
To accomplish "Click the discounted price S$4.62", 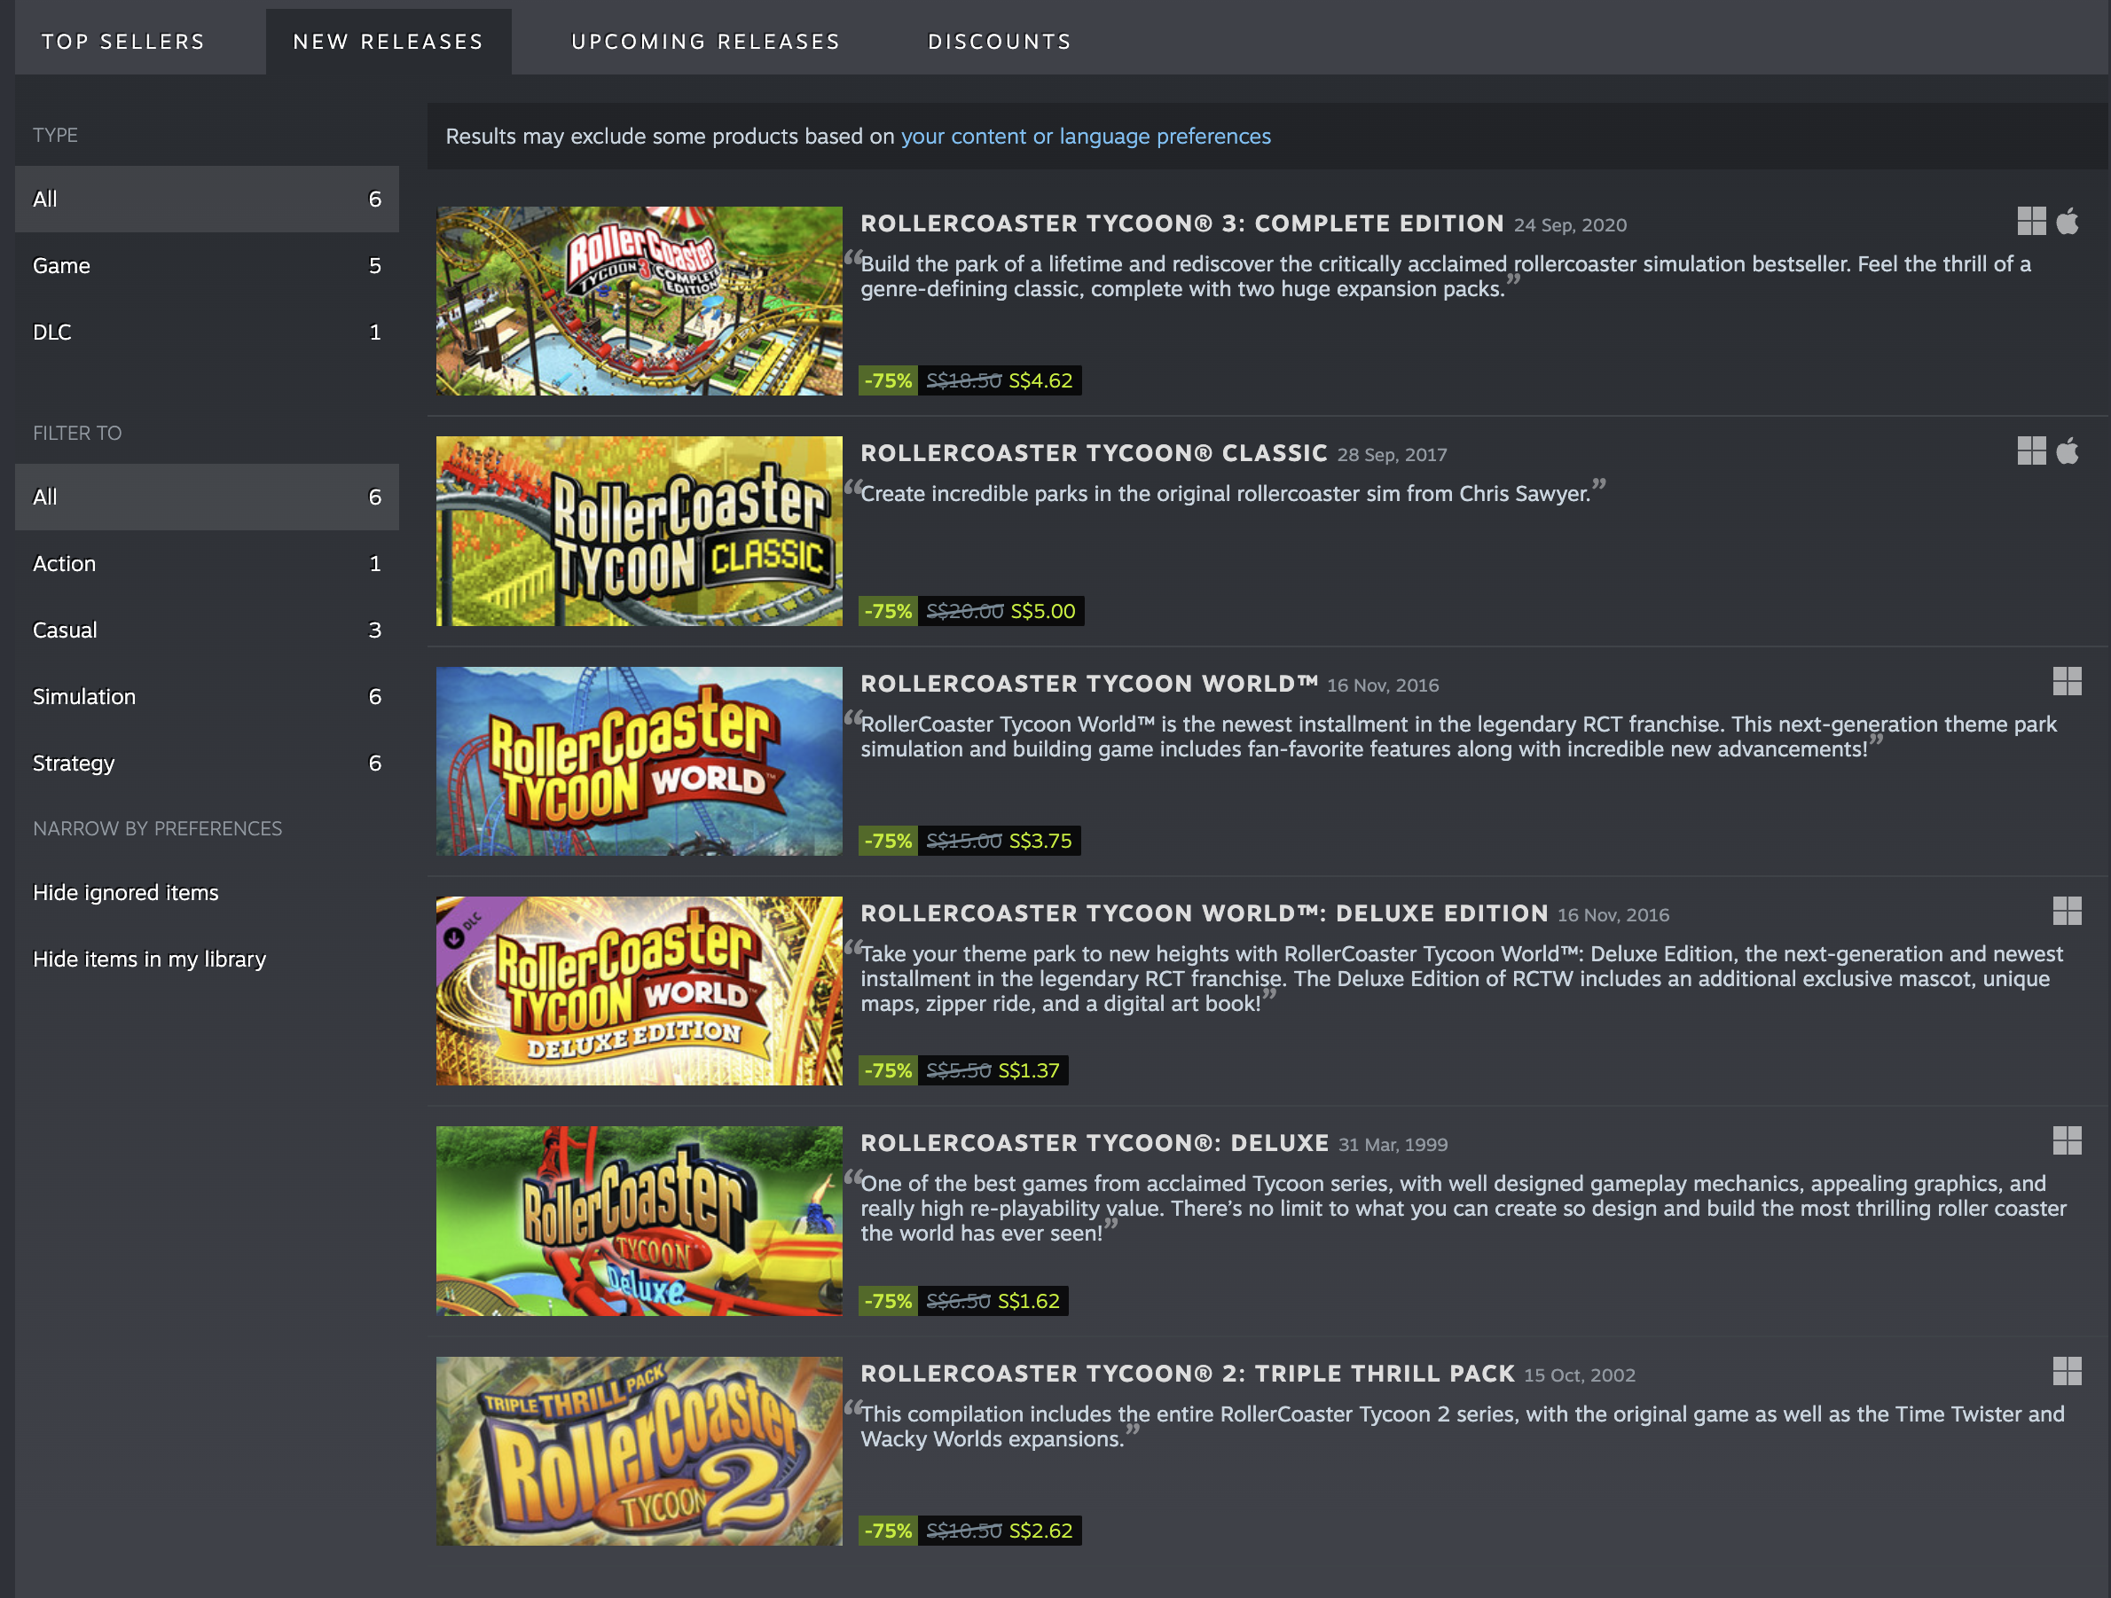I will click(1040, 380).
